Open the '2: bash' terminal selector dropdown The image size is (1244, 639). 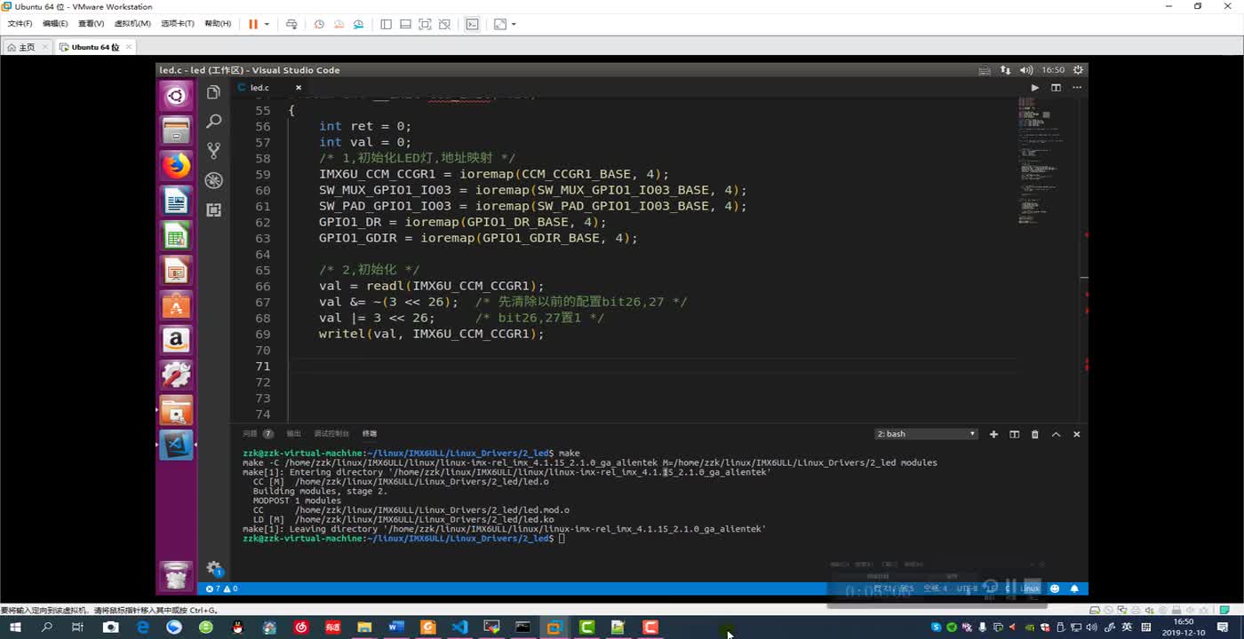(x=926, y=434)
